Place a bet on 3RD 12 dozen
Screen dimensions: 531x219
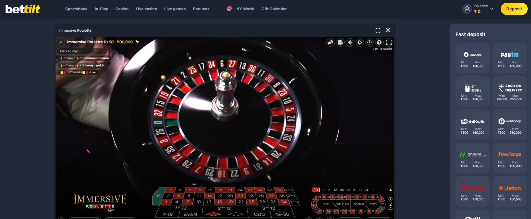coord(268,208)
